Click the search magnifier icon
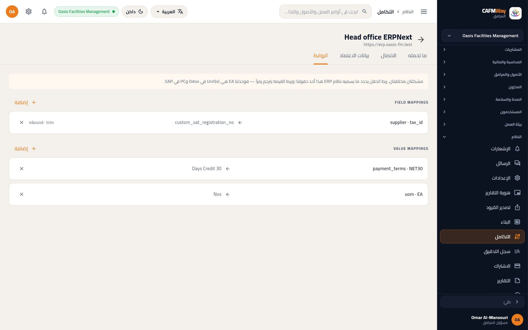528x330 pixels. (364, 12)
